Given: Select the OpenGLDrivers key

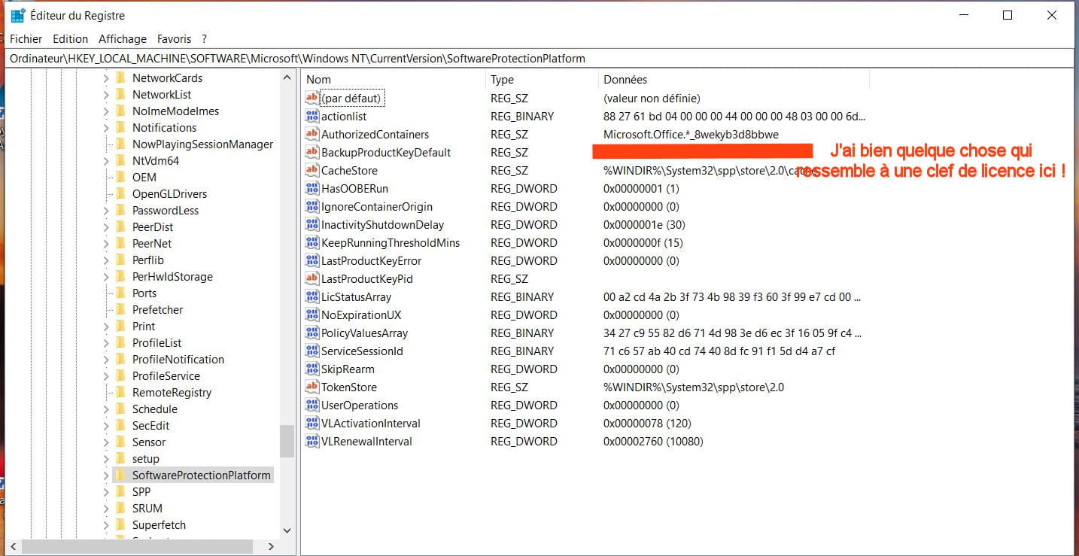Looking at the screenshot, I should point(169,193).
